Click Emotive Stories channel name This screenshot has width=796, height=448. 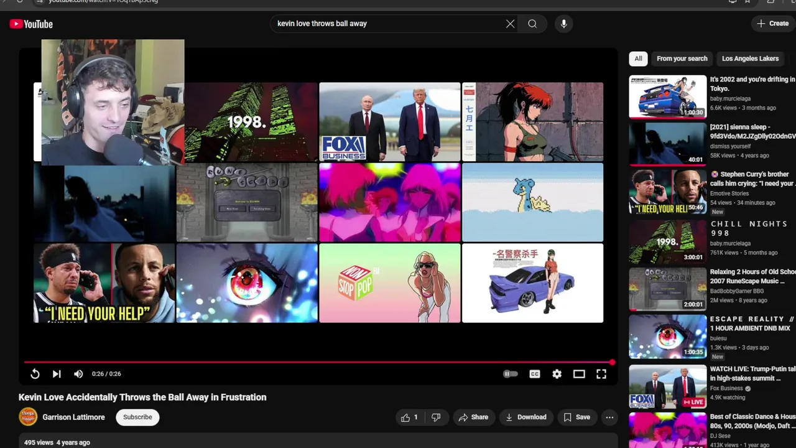729,194
